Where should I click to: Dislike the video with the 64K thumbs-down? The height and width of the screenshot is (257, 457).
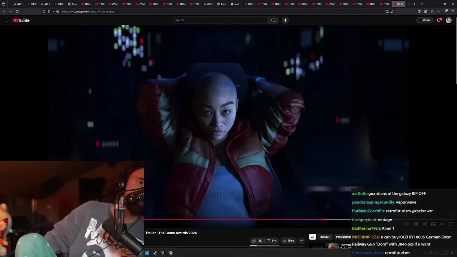[x=271, y=241]
